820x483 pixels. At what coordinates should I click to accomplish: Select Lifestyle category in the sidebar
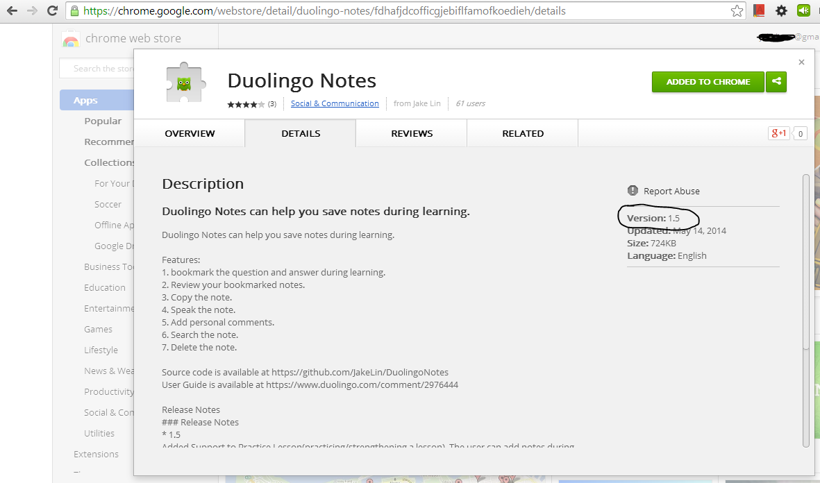tap(101, 350)
